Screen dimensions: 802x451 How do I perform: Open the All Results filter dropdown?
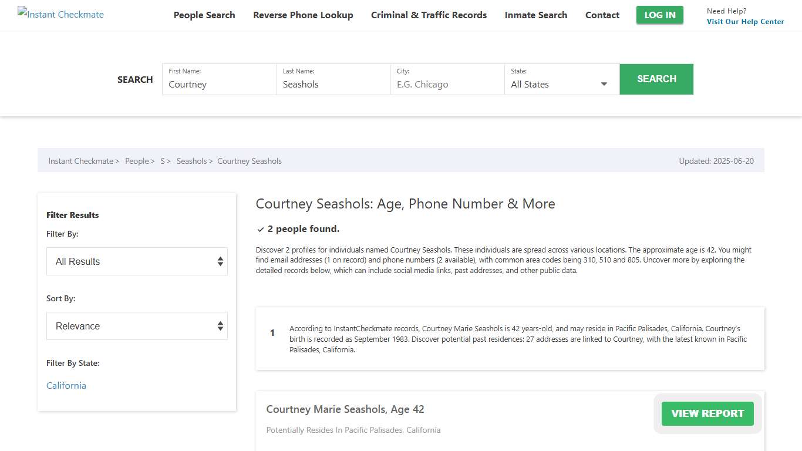137,261
